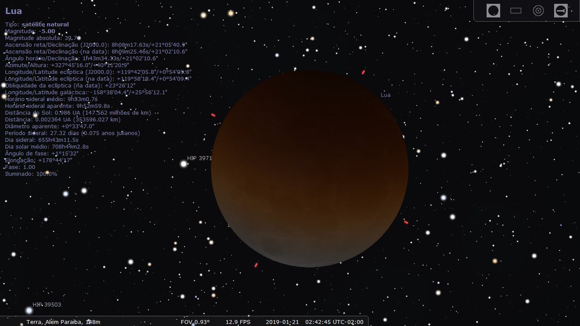The width and height of the screenshot is (580, 326).
Task: Click the 'Lua' label beside the Moon
Action: click(x=386, y=95)
